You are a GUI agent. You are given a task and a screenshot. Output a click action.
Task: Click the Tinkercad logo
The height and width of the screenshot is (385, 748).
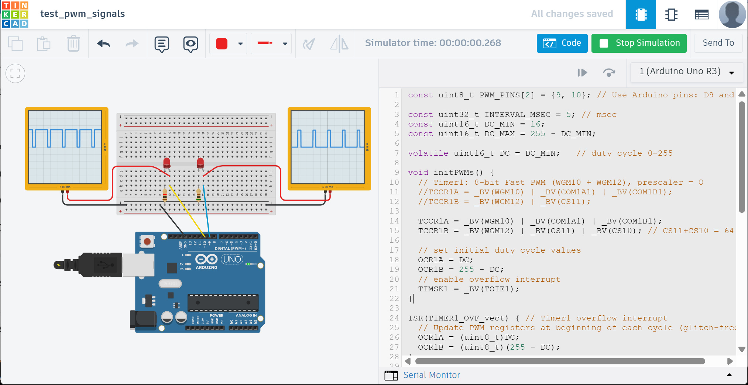point(15,14)
